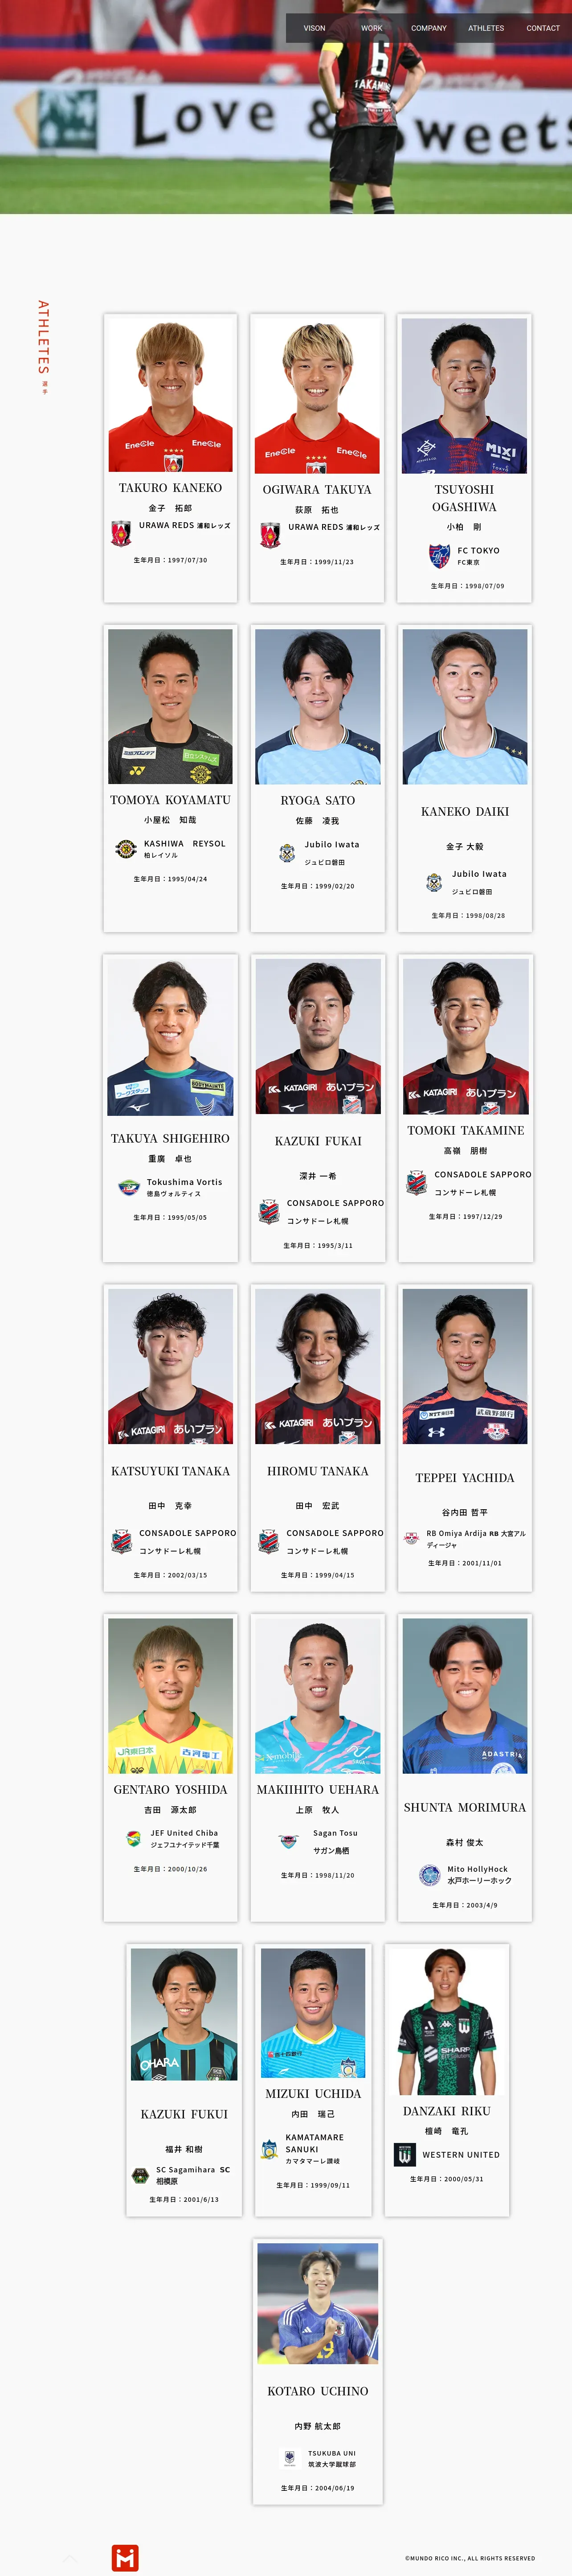Select ATHLETES in the navigation bar
The image size is (572, 2576).
pos(486,28)
